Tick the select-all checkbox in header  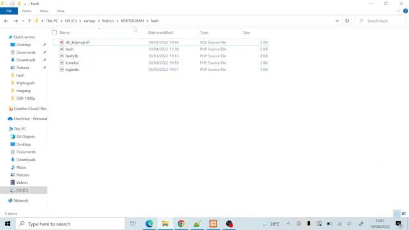pos(54,33)
